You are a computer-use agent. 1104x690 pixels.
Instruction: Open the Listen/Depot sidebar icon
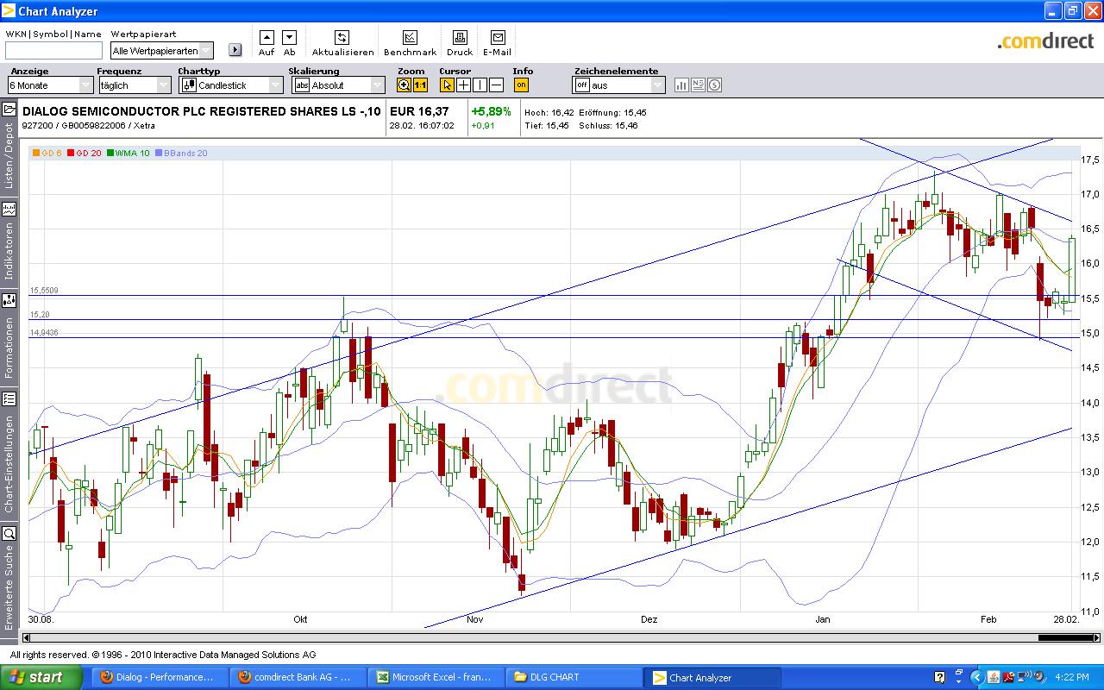9,110
